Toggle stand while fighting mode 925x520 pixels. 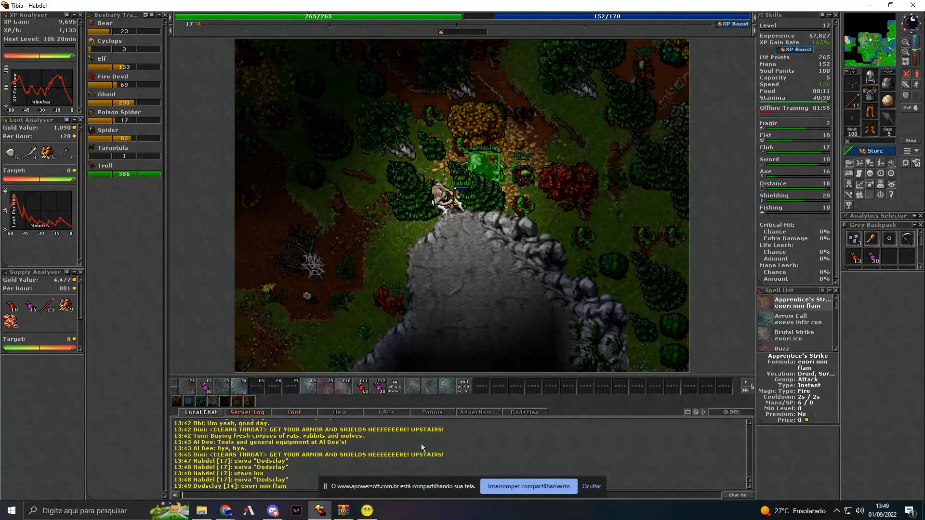click(x=917, y=74)
